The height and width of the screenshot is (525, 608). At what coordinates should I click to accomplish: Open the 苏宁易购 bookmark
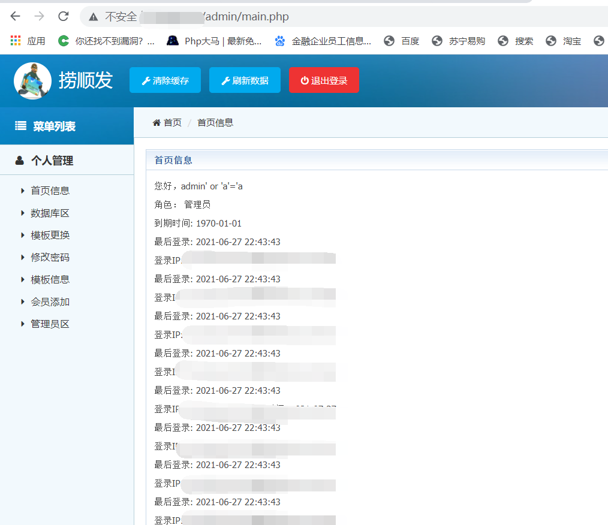(x=458, y=41)
